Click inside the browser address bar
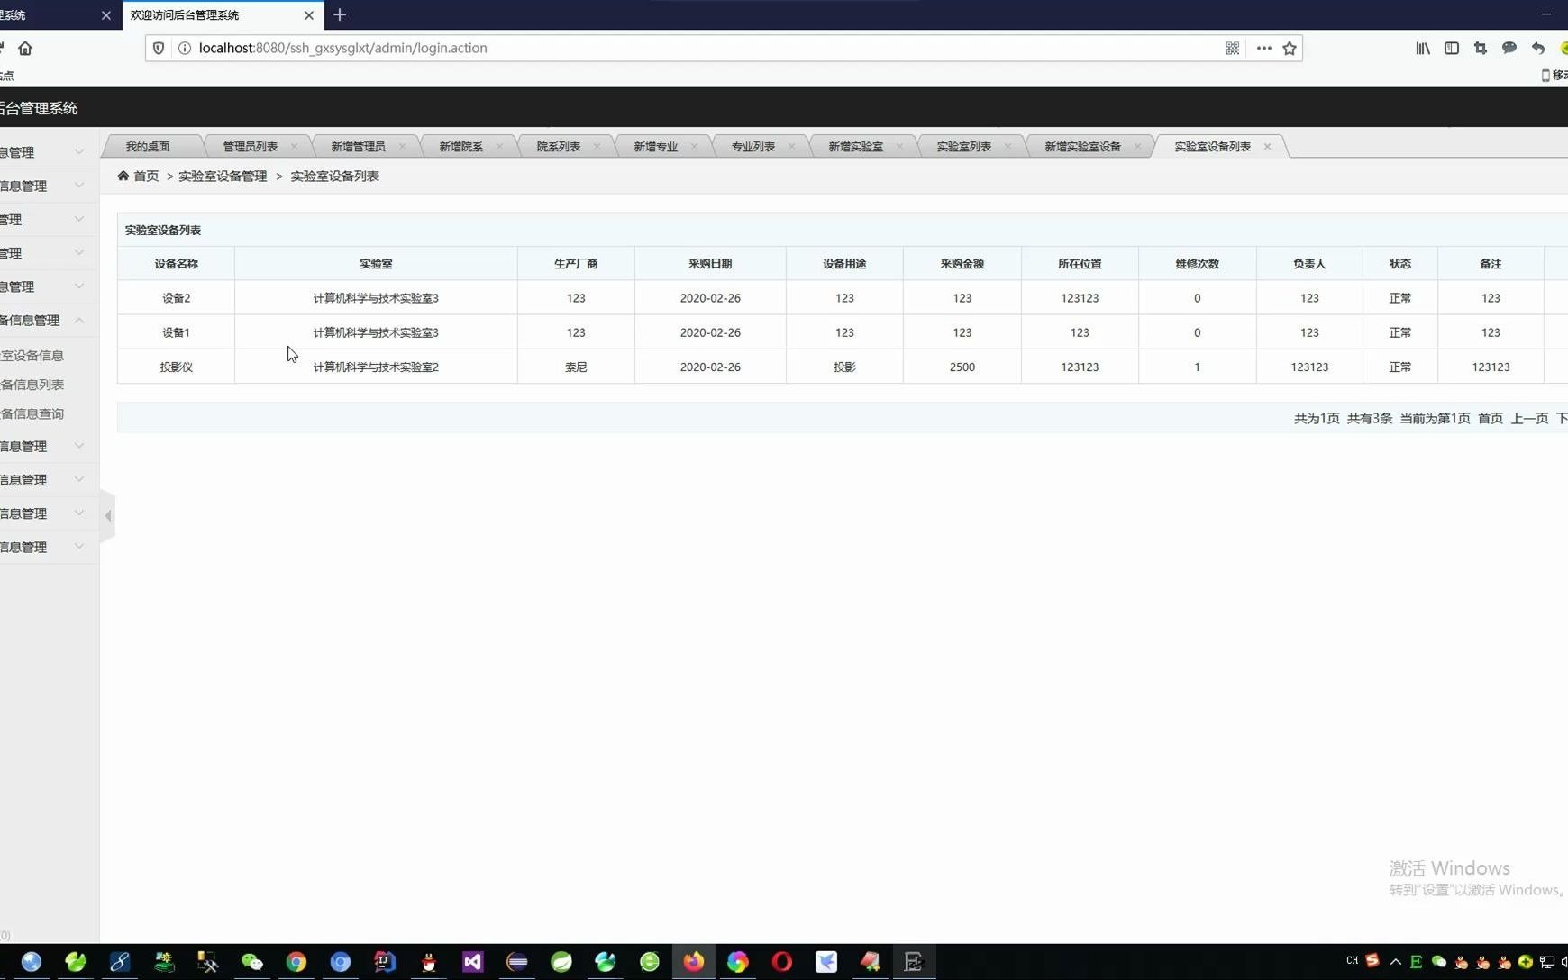Image resolution: width=1568 pixels, height=980 pixels. 631,48
